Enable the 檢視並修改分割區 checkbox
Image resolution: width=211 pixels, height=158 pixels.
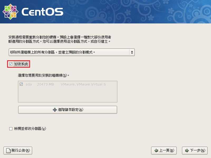[x=11, y=129]
